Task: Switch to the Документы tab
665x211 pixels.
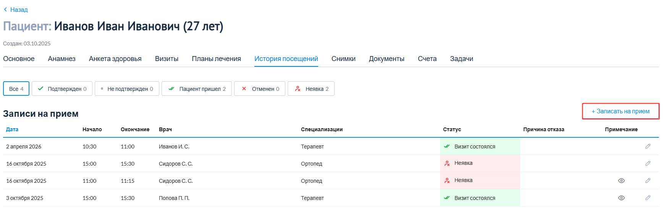Action: pos(387,59)
